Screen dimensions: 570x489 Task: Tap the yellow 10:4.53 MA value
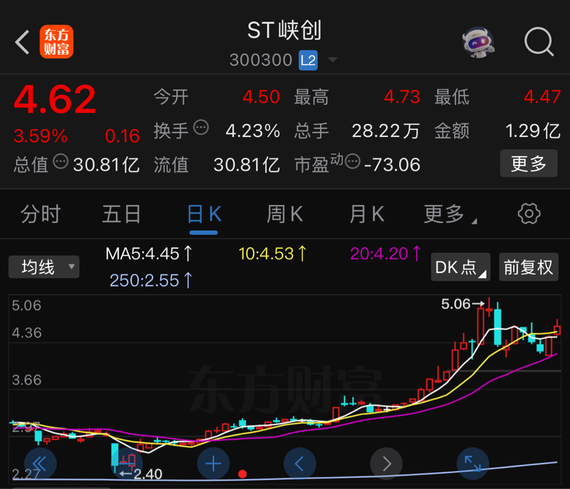(272, 254)
